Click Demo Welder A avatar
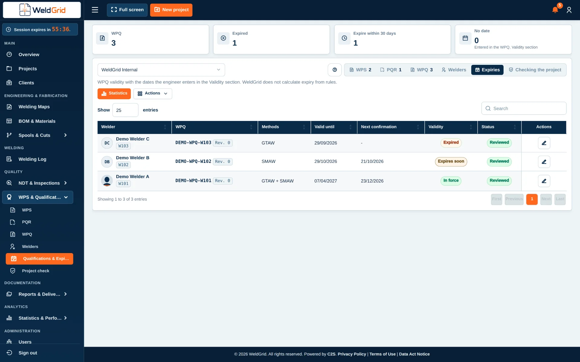This screenshot has width=580, height=362. (x=107, y=181)
